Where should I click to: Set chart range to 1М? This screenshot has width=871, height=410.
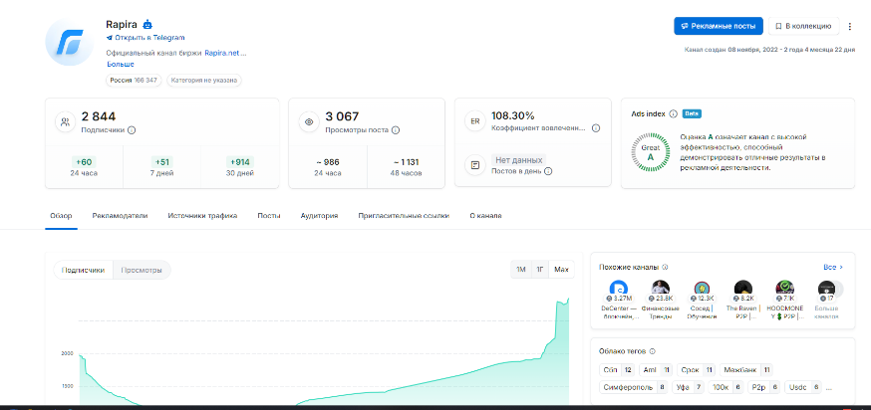click(521, 270)
